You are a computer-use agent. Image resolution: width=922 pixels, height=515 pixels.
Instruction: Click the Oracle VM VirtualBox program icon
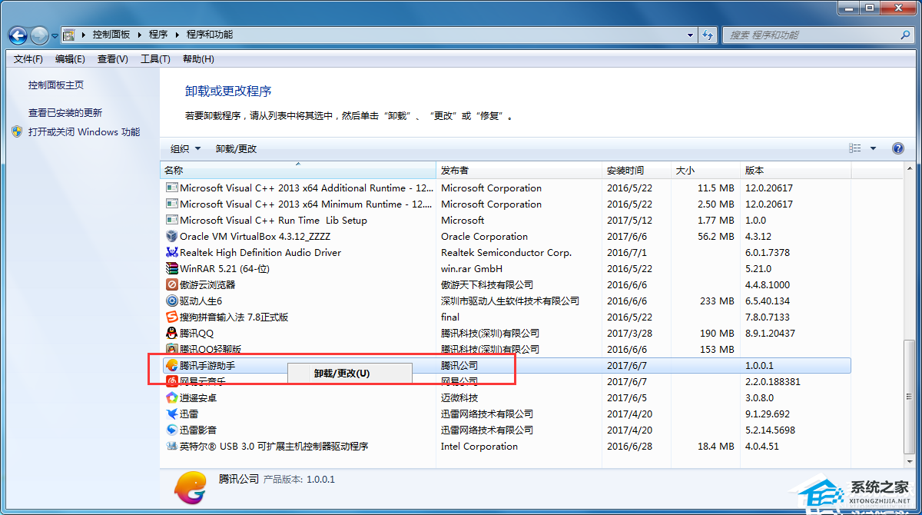coord(172,237)
